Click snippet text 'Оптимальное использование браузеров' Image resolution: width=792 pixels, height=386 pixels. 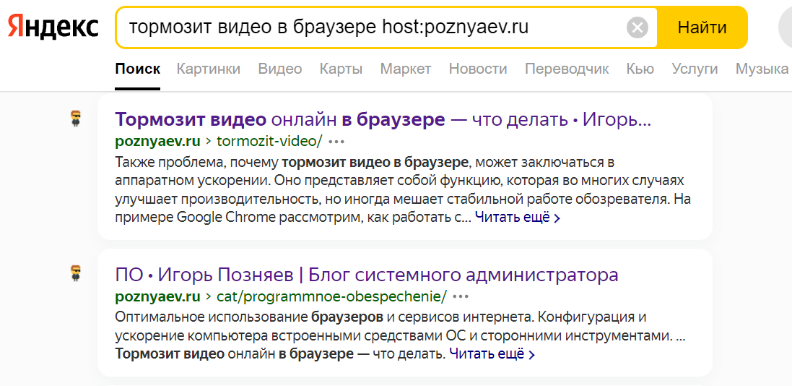pyautogui.click(x=251, y=317)
